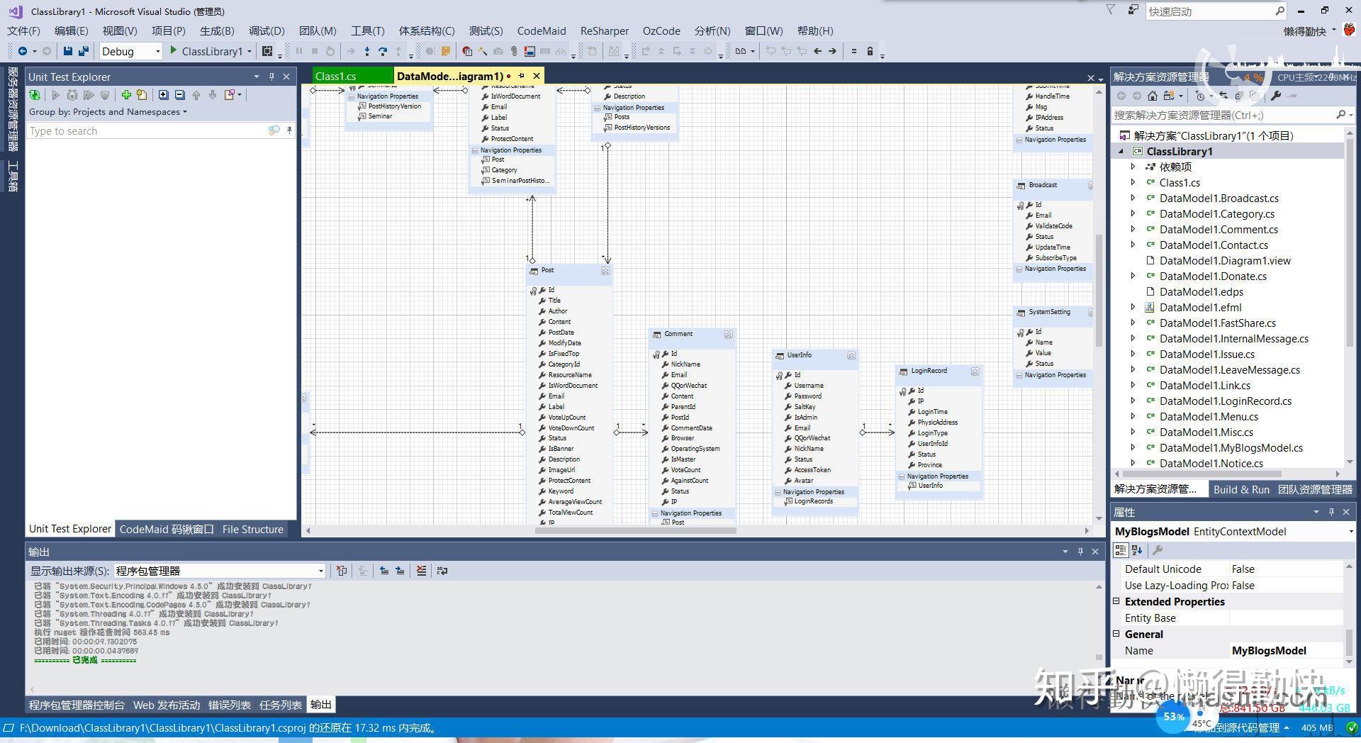Switch to the Build & Run panel tab
1361x743 pixels.
coord(1242,489)
